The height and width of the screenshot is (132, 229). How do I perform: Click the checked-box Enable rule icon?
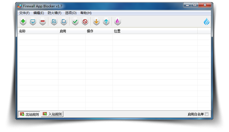pyautogui.click(x=54, y=21)
